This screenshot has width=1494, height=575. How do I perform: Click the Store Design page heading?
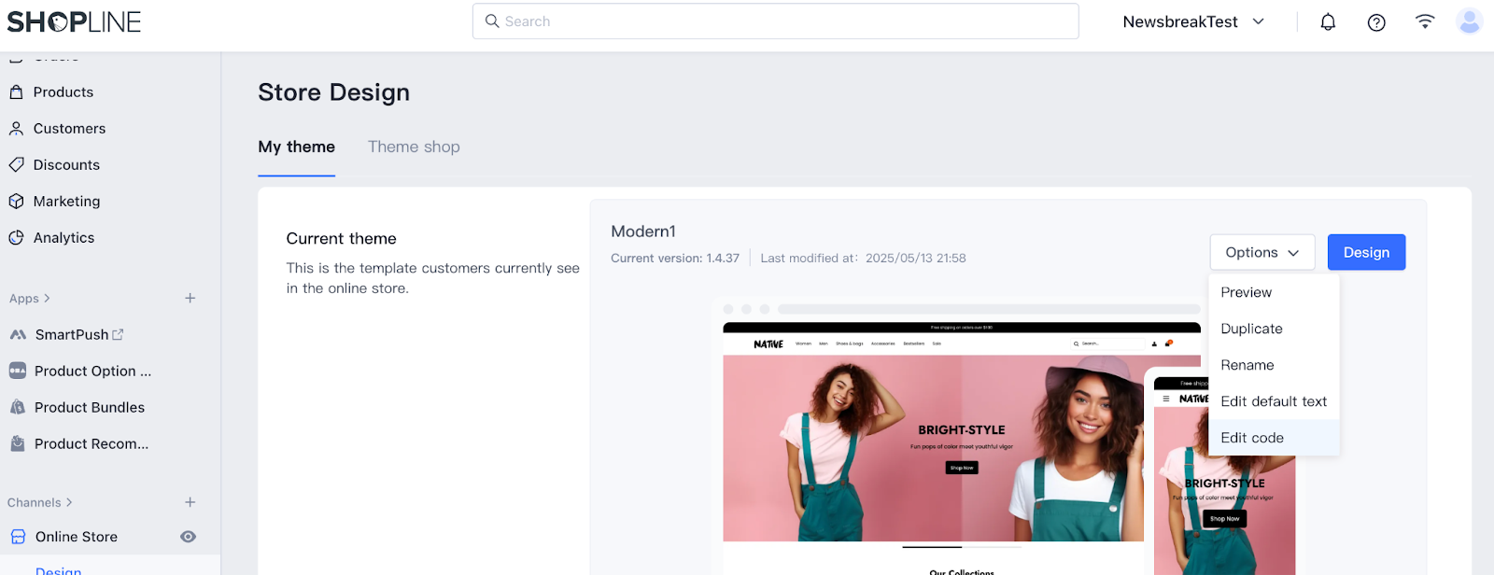[x=333, y=92]
